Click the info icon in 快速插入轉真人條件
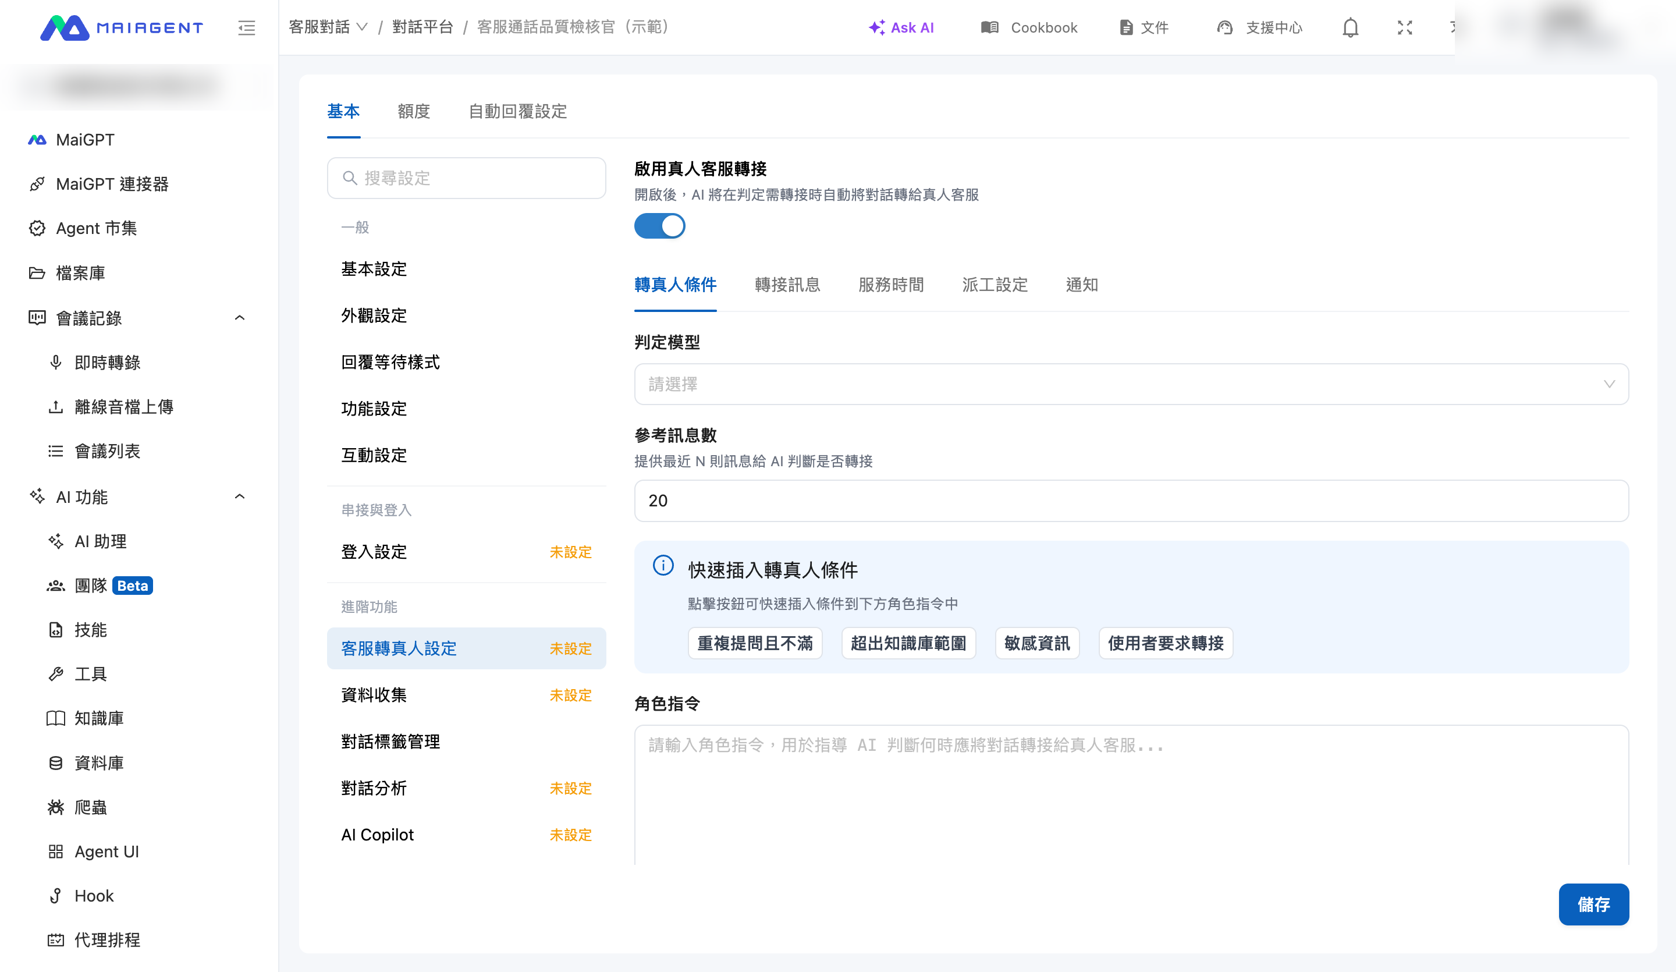 point(662,566)
